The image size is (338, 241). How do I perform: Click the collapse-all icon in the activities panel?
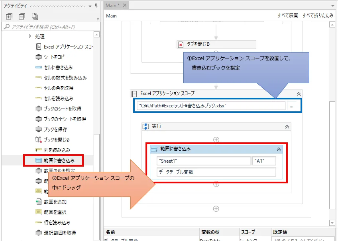pyautogui.click(x=22, y=16)
